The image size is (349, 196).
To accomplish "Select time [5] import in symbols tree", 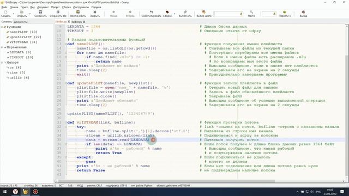I will pos(17,72).
